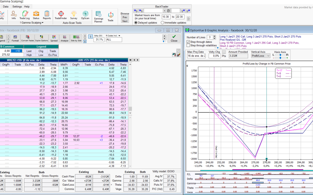Click Browse Prev button
The width and height of the screenshot is (313, 195).
pos(125,17)
